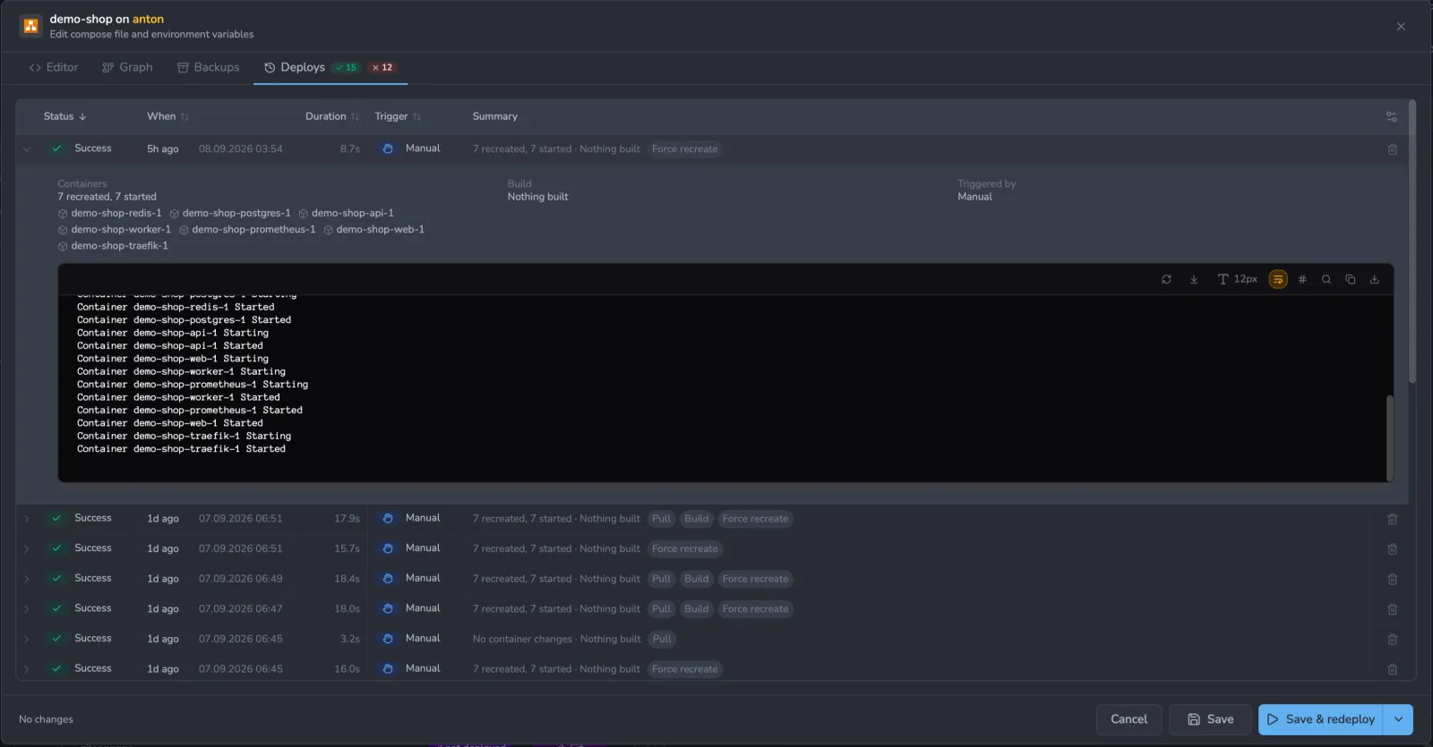Close the demo-shop dialog
Image resolution: width=1433 pixels, height=747 pixels.
1401,27
